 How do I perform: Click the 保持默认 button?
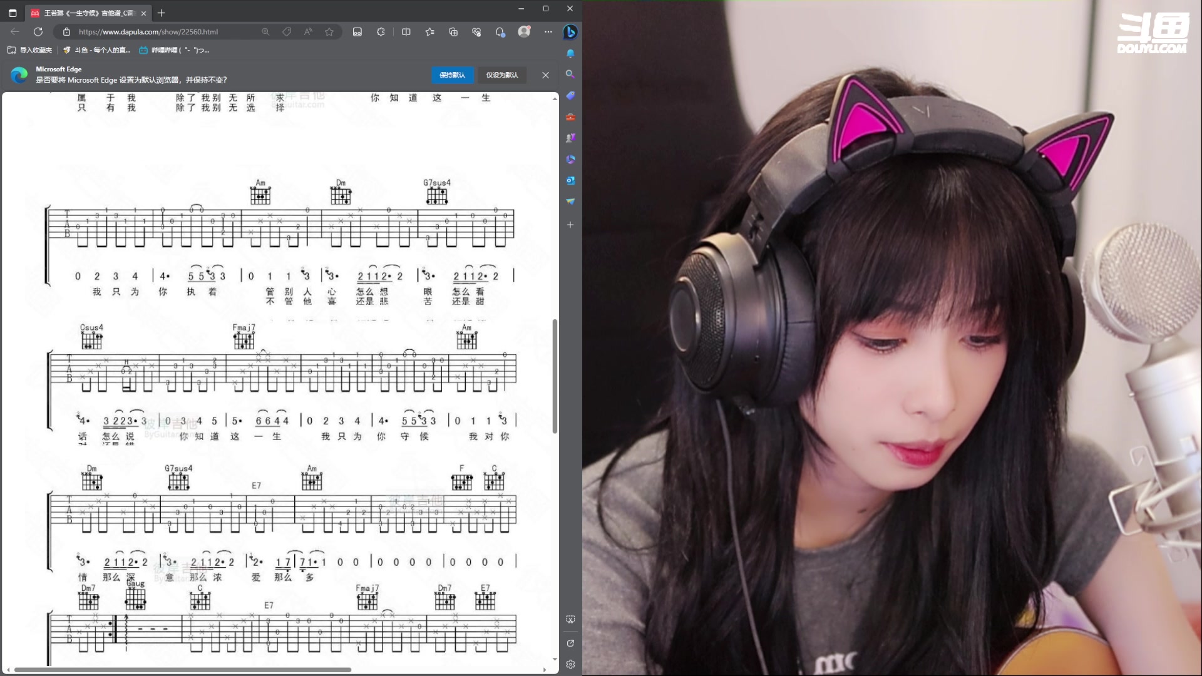pos(452,75)
